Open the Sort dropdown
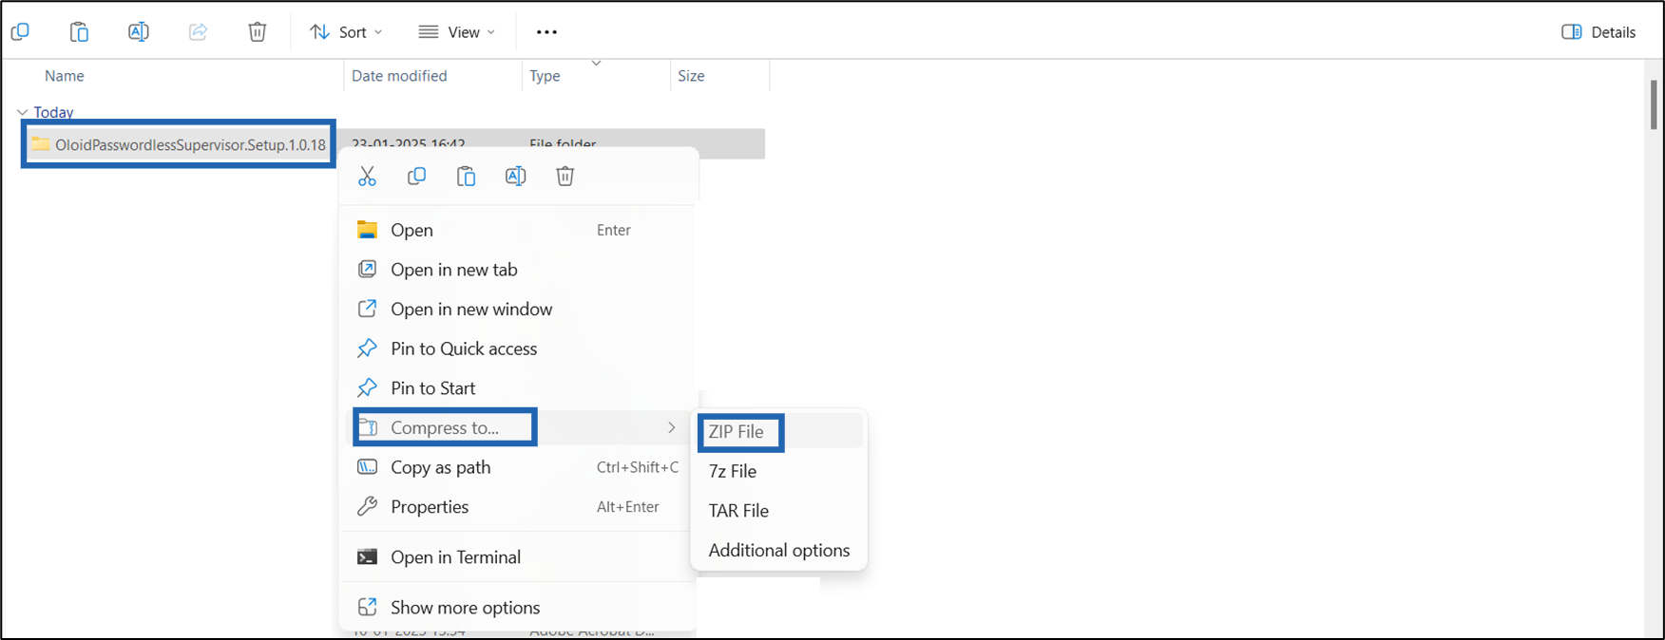The width and height of the screenshot is (1665, 640). point(346,32)
